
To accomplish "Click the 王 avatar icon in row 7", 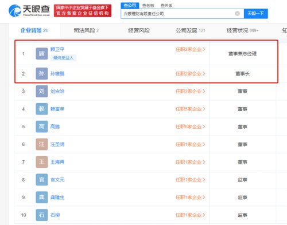I will [42, 162].
